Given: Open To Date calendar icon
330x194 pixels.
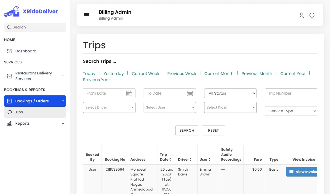Looking at the screenshot, I should pyautogui.click(x=190, y=93).
